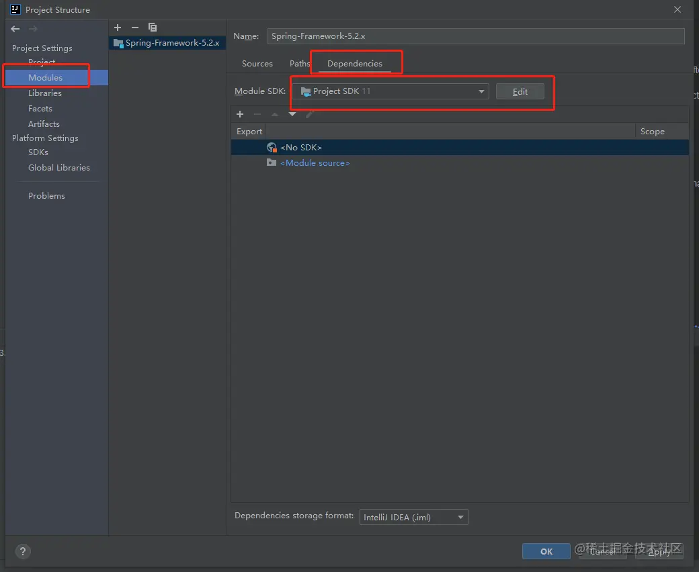Remove dependency with the minus icon
This screenshot has height=572, width=699.
[x=257, y=114]
